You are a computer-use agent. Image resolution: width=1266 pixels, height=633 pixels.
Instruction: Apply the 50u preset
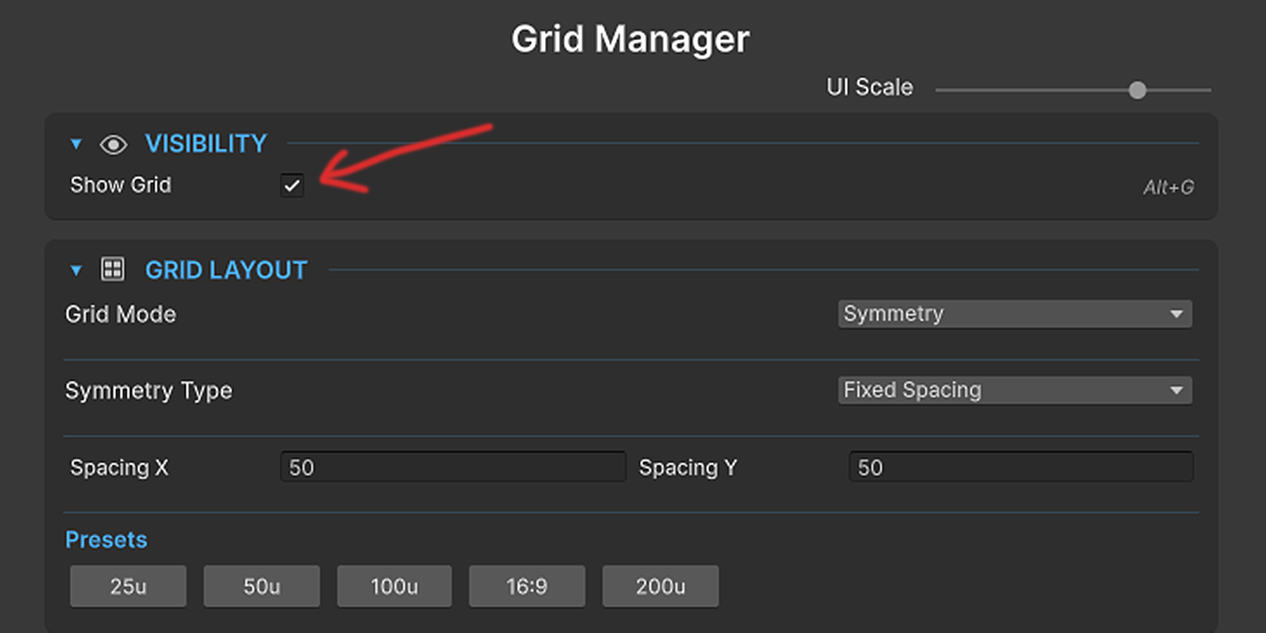[262, 586]
